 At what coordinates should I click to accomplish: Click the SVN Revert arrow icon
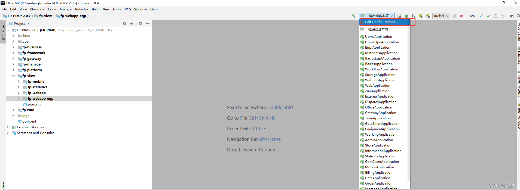pyautogui.click(x=503, y=16)
